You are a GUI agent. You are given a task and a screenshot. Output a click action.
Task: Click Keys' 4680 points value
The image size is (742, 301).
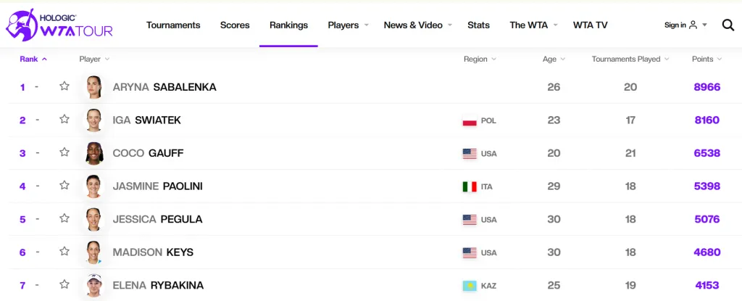(707, 252)
